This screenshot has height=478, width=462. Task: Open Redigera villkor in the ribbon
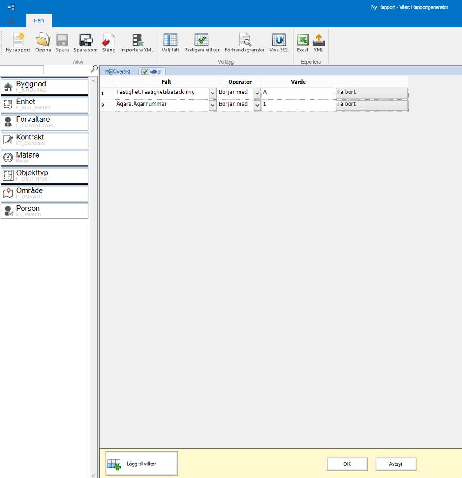coord(202,43)
